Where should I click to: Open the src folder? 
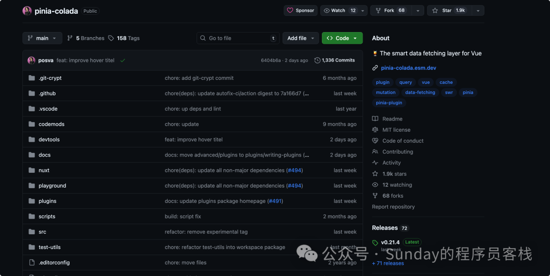pyautogui.click(x=42, y=232)
